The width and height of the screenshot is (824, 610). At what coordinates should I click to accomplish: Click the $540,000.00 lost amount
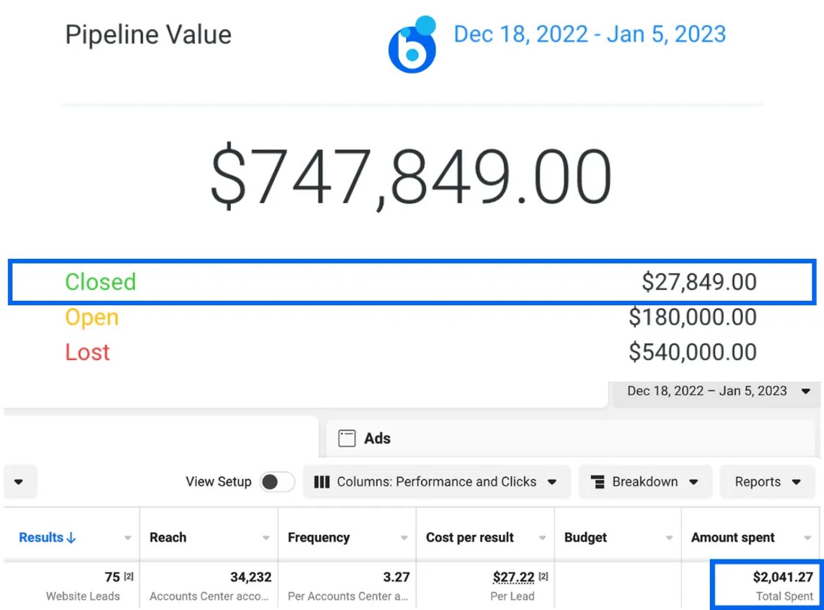(693, 352)
